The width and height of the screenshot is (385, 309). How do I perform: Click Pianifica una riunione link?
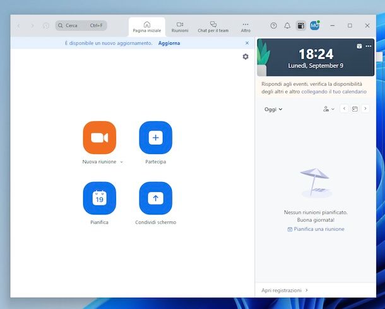pos(316,229)
